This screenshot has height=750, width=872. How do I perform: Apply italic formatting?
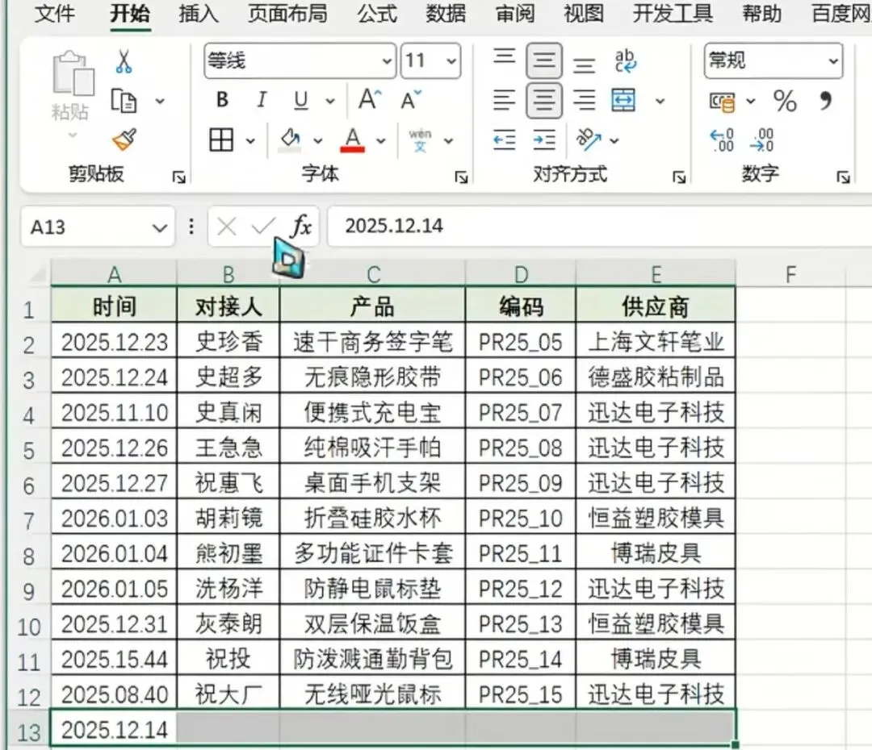coord(261,100)
